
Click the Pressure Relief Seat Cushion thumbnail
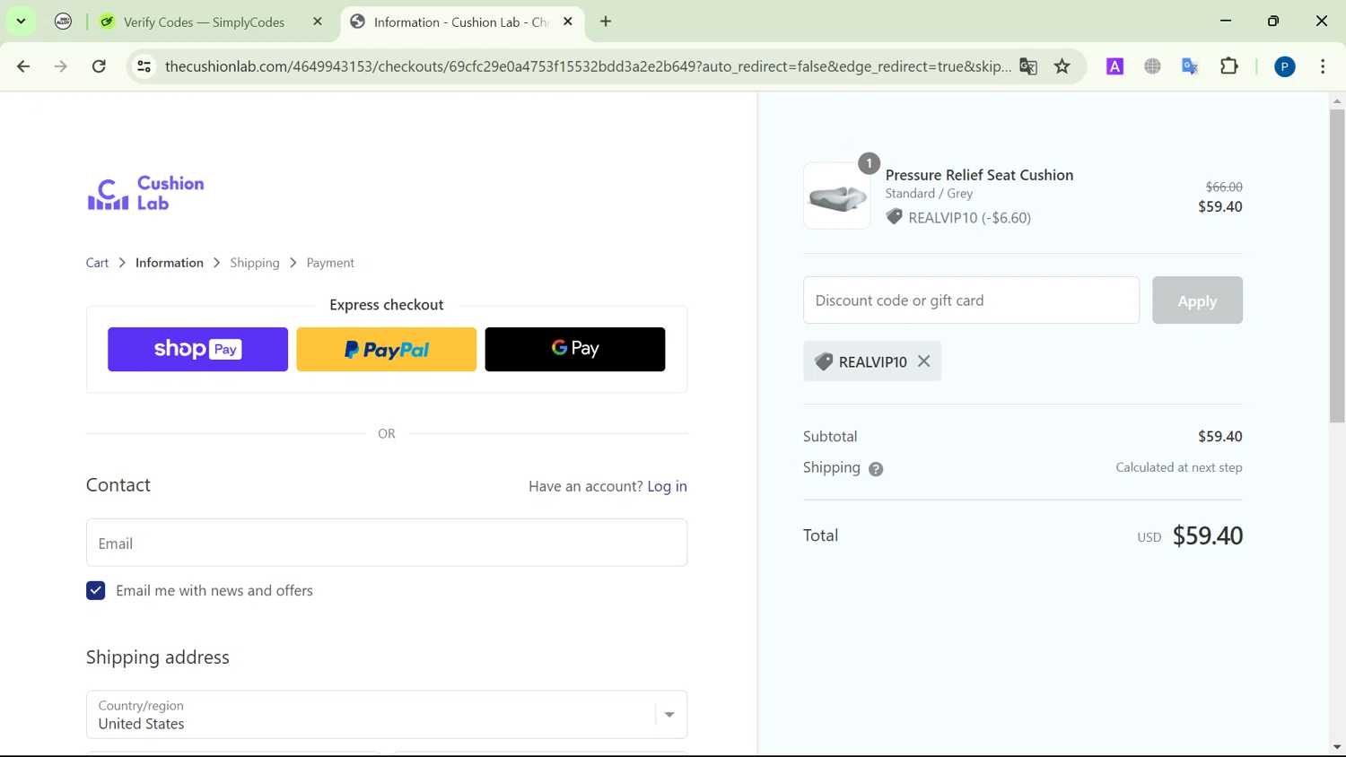point(836,196)
